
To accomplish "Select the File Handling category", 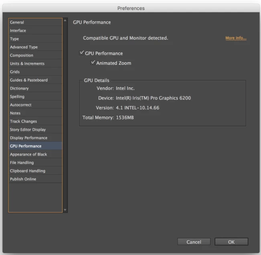I will (35, 163).
